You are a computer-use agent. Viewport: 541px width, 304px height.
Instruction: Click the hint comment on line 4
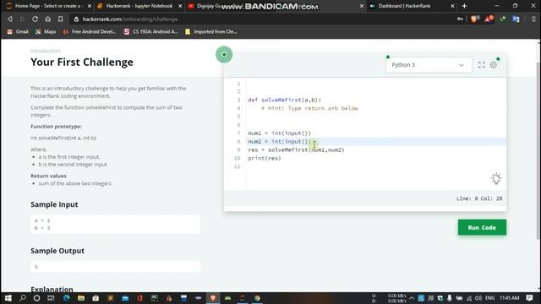click(x=309, y=108)
